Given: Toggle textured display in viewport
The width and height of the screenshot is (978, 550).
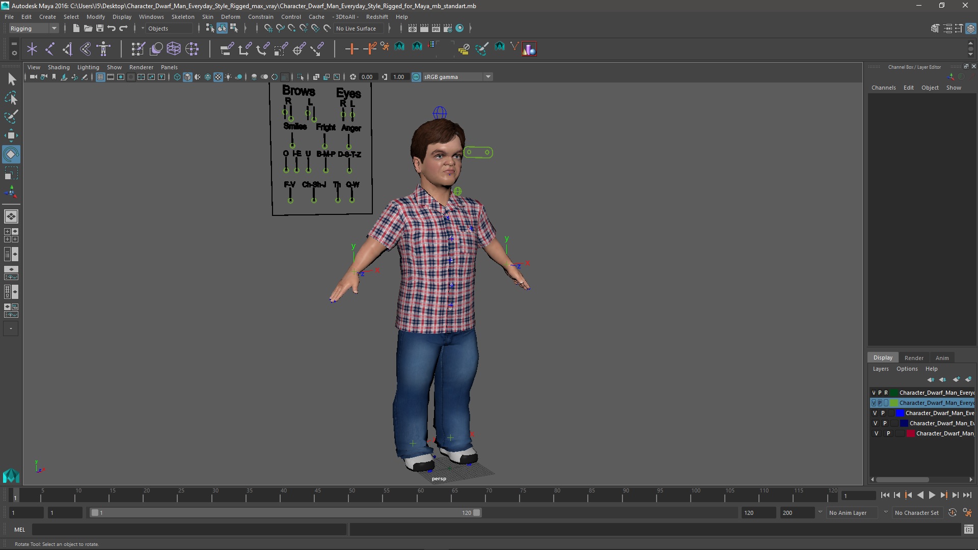Looking at the screenshot, I should point(218,77).
